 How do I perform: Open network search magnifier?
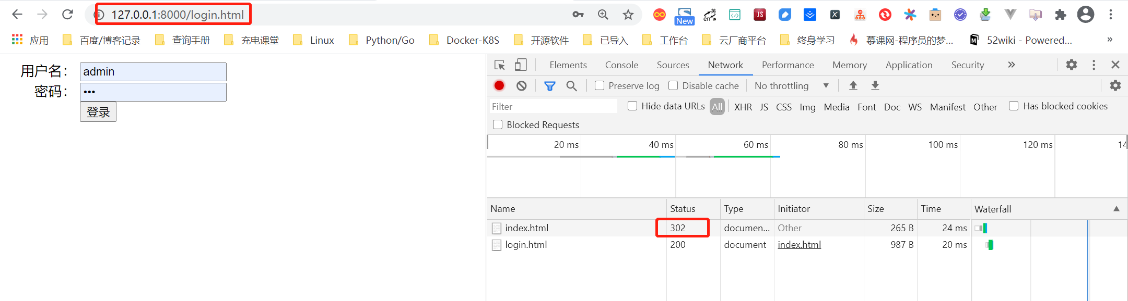(x=572, y=86)
